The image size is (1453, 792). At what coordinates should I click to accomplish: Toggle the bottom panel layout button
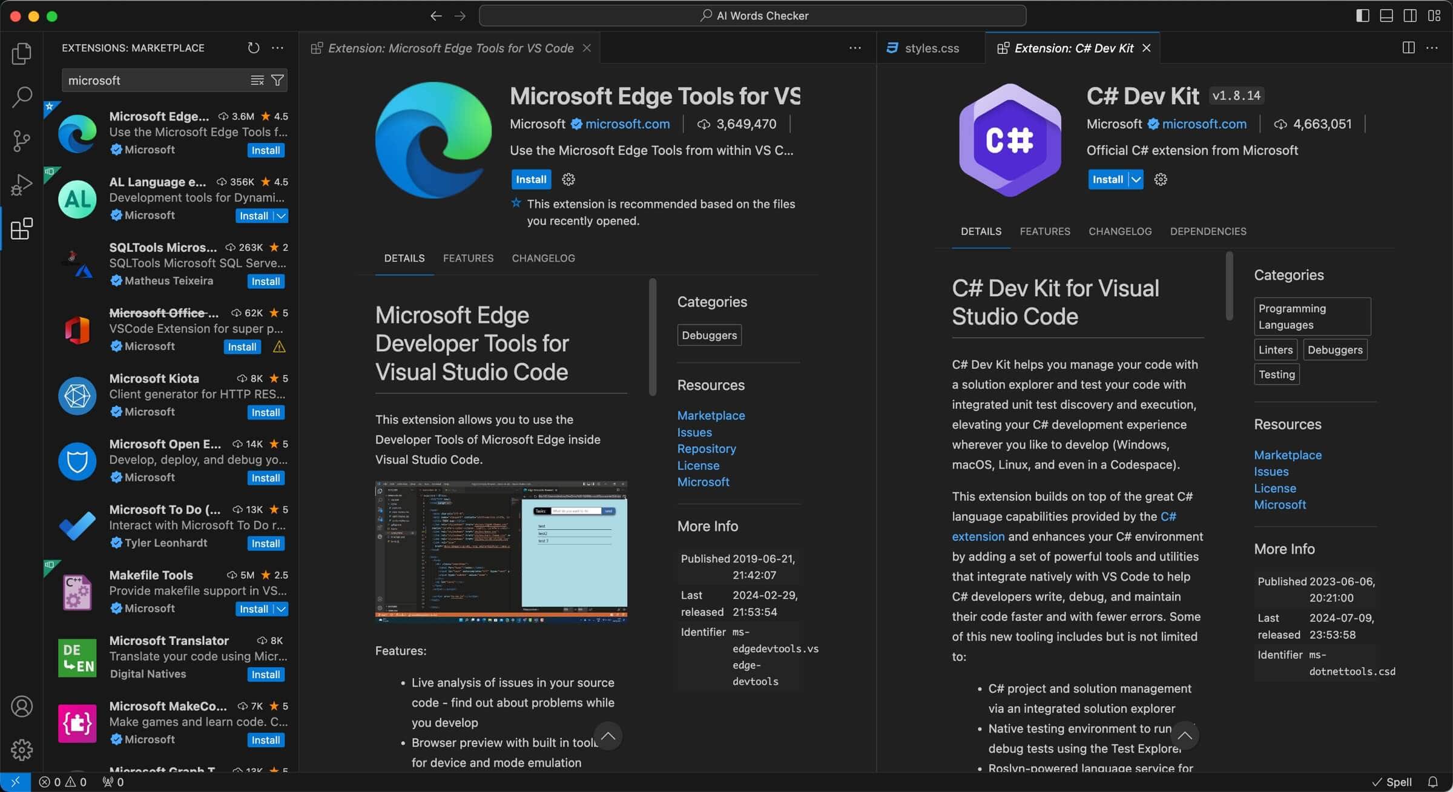tap(1386, 16)
